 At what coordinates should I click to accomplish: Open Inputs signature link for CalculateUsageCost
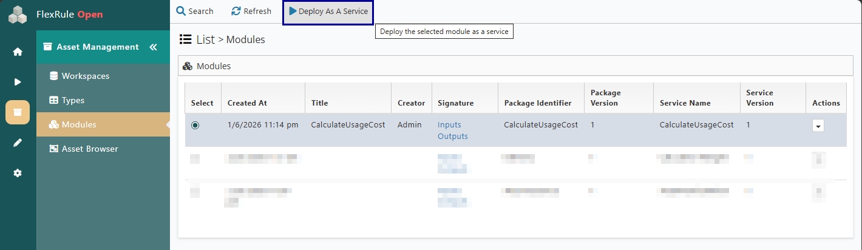click(449, 125)
